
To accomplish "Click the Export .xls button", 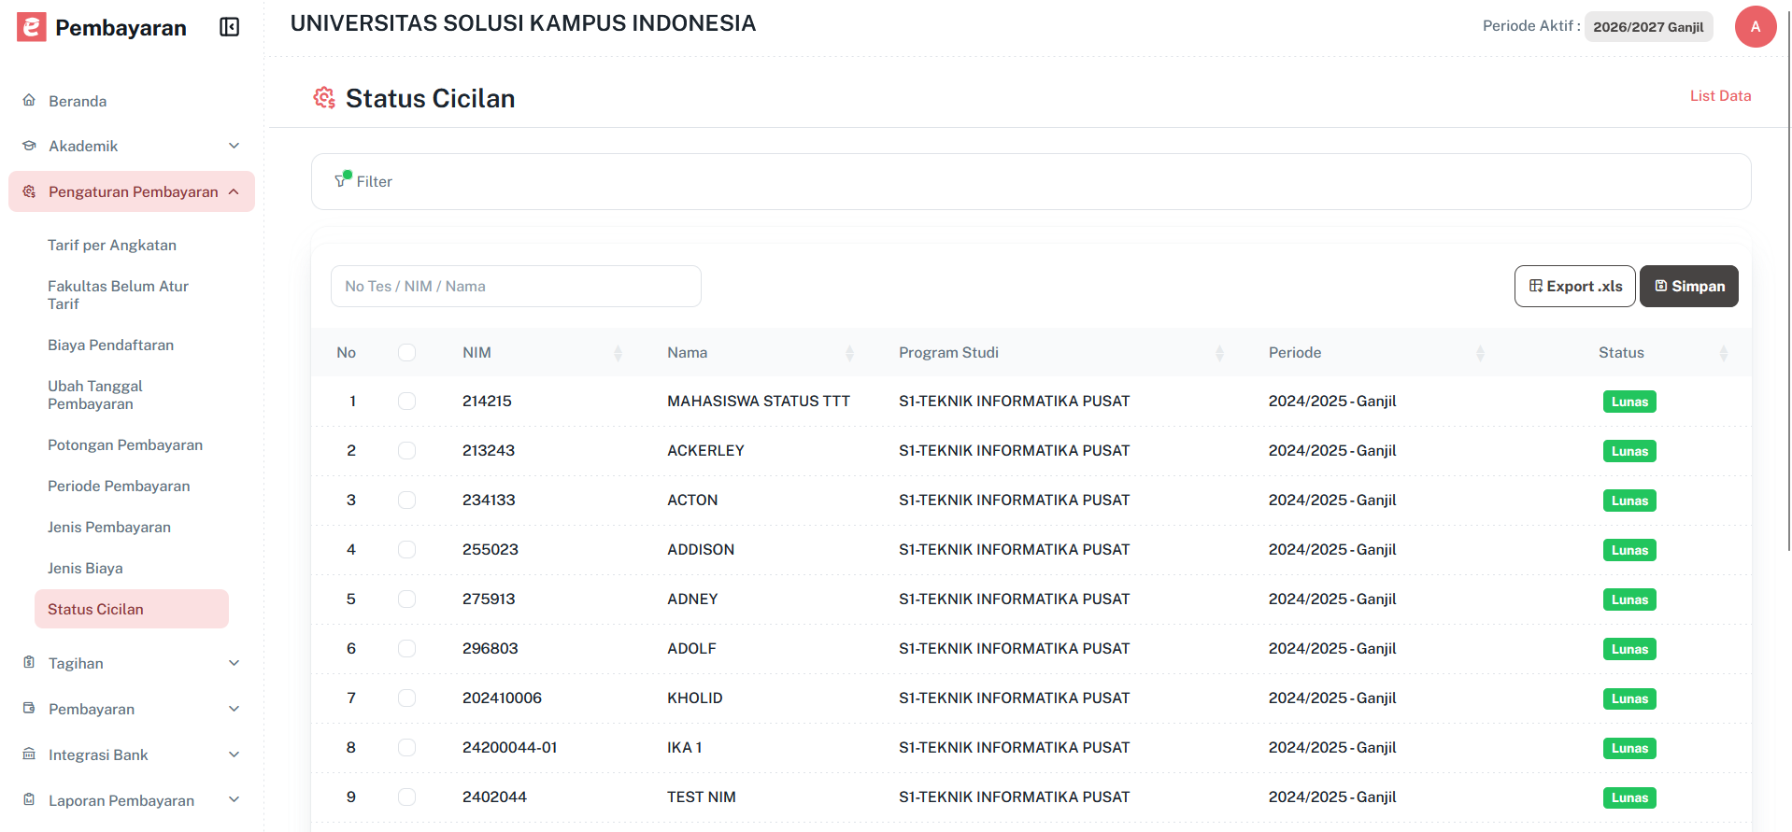I will pos(1575,286).
